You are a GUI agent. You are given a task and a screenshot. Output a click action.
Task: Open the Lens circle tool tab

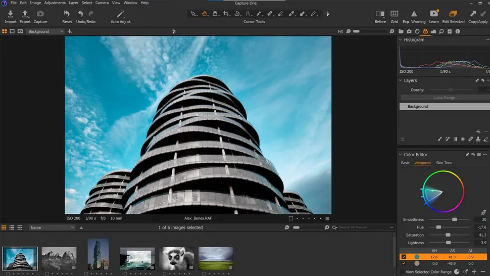417,31
